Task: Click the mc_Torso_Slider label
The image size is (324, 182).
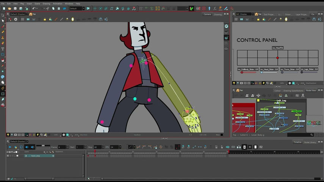Action: point(290,69)
